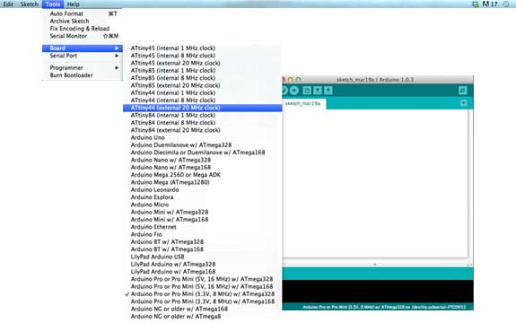
Task: Click the New sketch icon in Arduino toolbar
Action: pyautogui.click(x=307, y=91)
